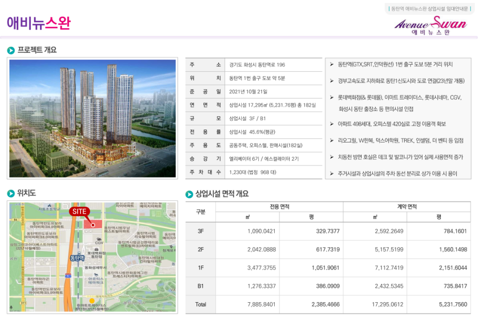This screenshot has width=478, height=321.
Task: Click the 동탄역 station label on the map
Action: pyautogui.click(x=77, y=258)
